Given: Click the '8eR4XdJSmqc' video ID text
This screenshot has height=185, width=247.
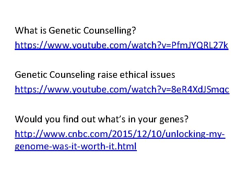Looking at the screenshot, I should pyautogui.click(x=200, y=89).
